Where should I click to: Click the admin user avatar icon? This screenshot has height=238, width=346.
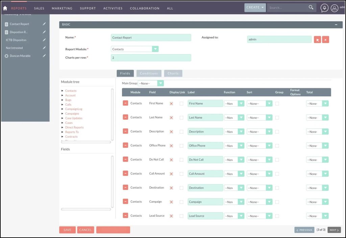pos(334,8)
